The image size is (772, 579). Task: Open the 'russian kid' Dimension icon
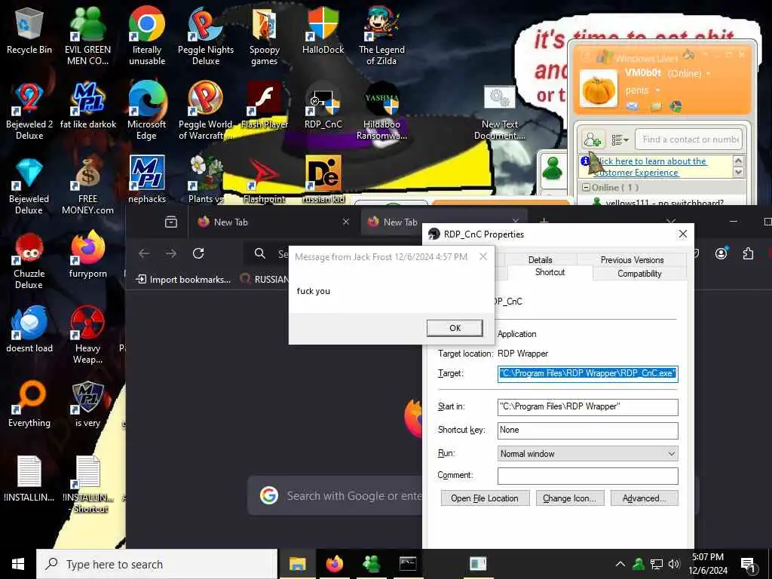coord(323,179)
